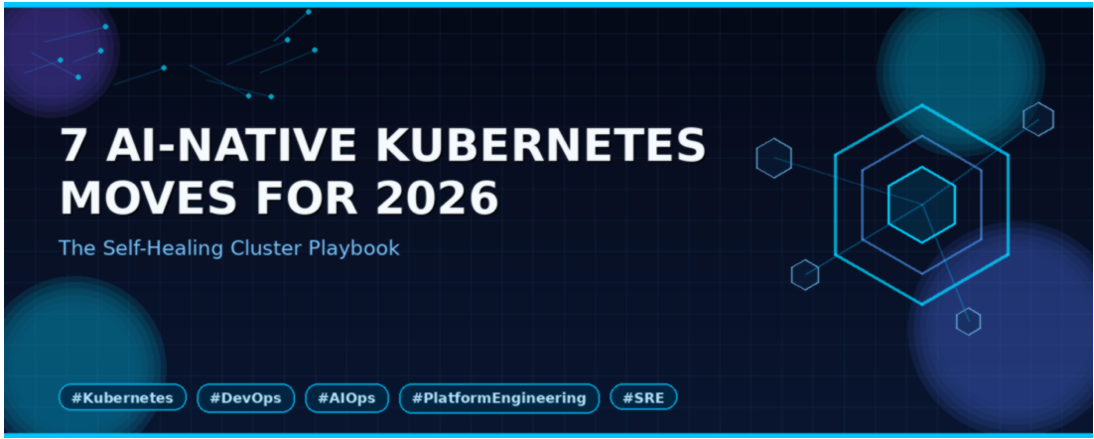Open the #PlatformEngineering tag
The image size is (1094, 439).
click(x=499, y=398)
